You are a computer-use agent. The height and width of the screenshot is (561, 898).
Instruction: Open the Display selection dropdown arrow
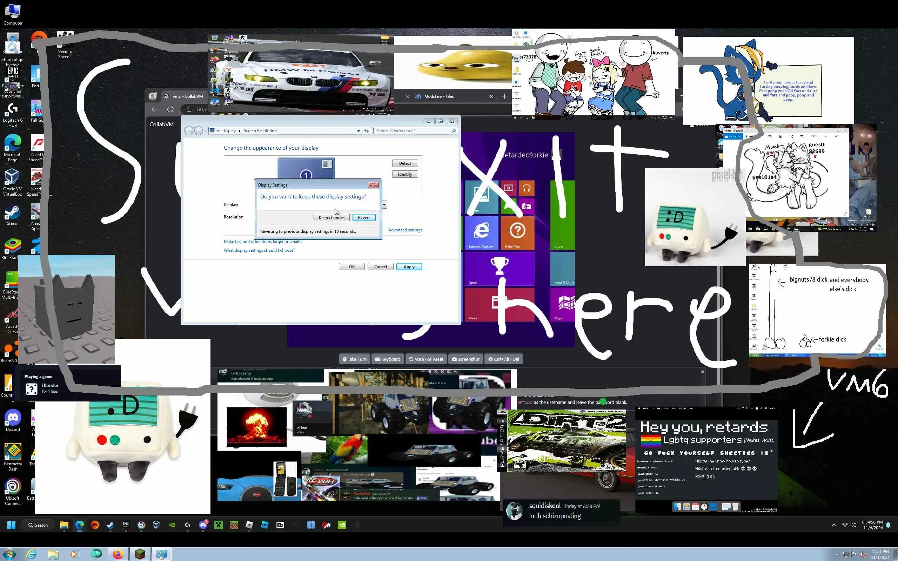click(x=384, y=204)
